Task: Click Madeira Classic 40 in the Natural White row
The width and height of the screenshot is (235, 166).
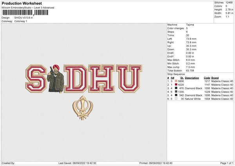Action: (x=222, y=99)
